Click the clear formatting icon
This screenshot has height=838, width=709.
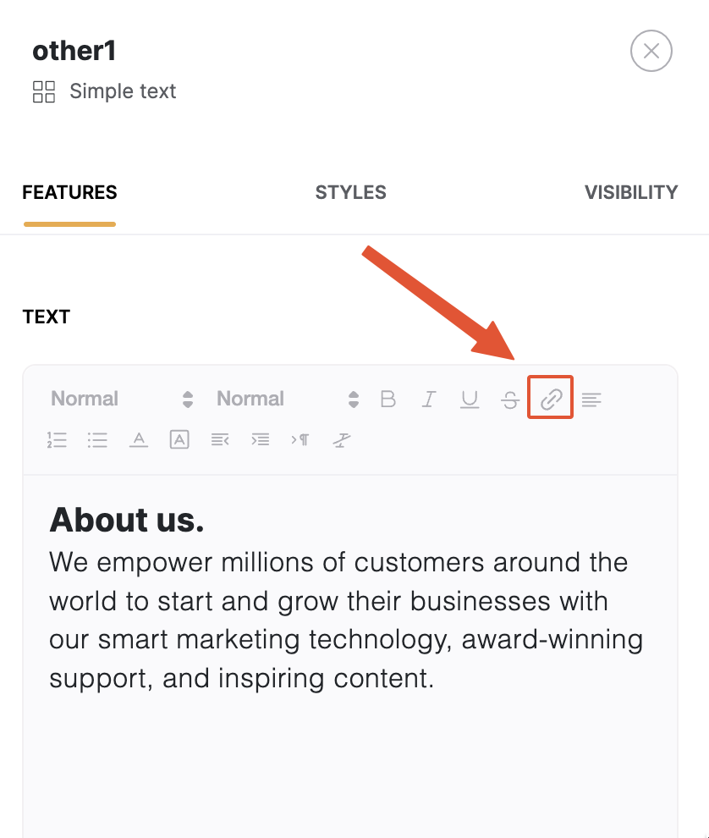coord(341,439)
